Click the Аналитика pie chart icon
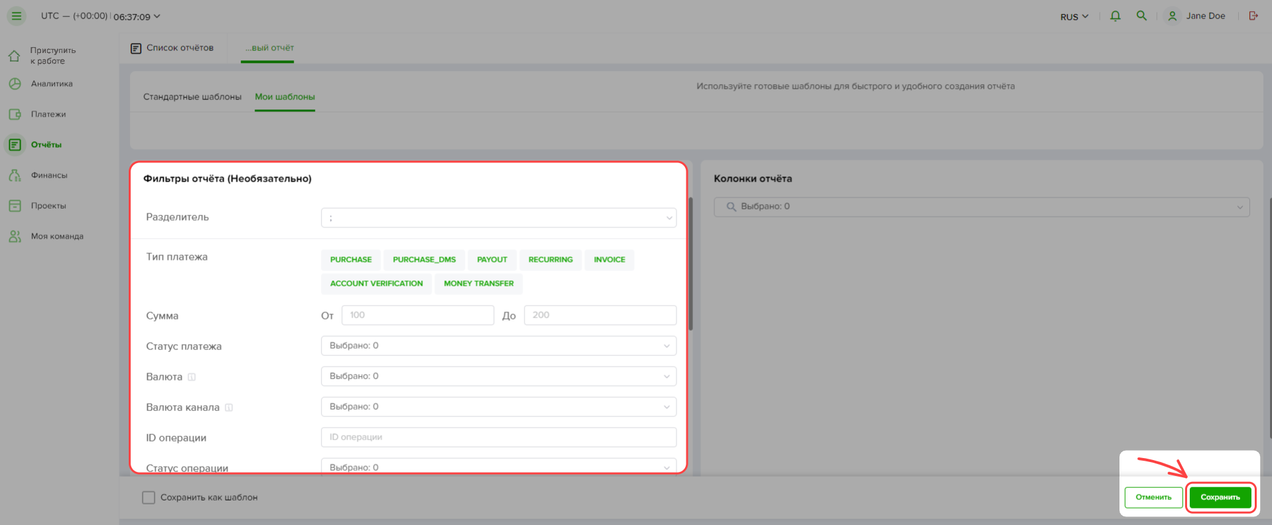Viewport: 1272px width, 525px height. click(x=15, y=84)
